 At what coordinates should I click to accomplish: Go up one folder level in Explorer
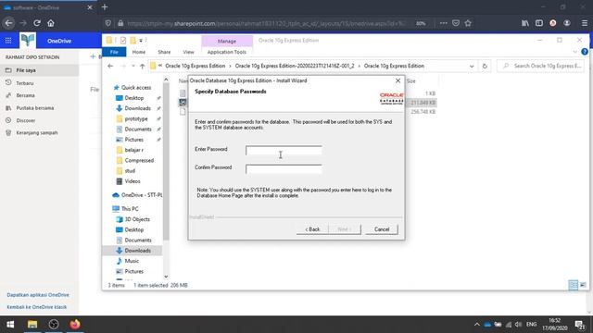click(x=142, y=66)
